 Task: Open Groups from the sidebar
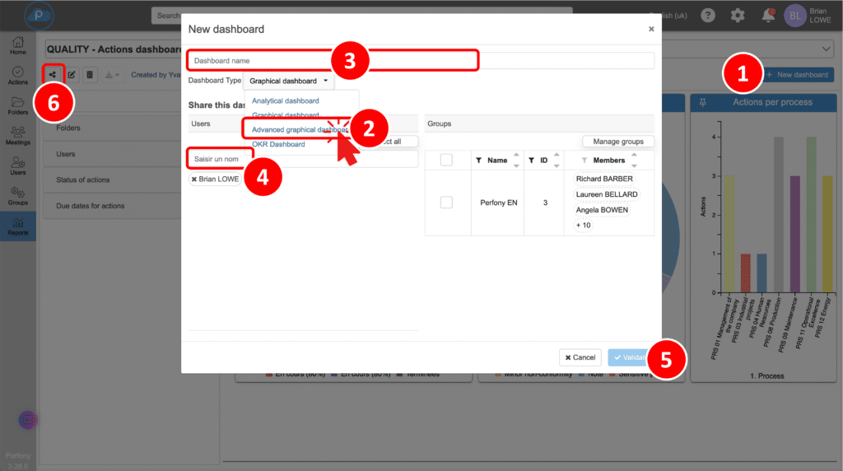pos(17,195)
